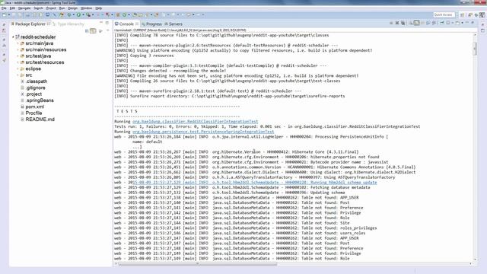The width and height of the screenshot is (487, 274).
Task: Click the Clear Console icon
Action: pos(411,23)
